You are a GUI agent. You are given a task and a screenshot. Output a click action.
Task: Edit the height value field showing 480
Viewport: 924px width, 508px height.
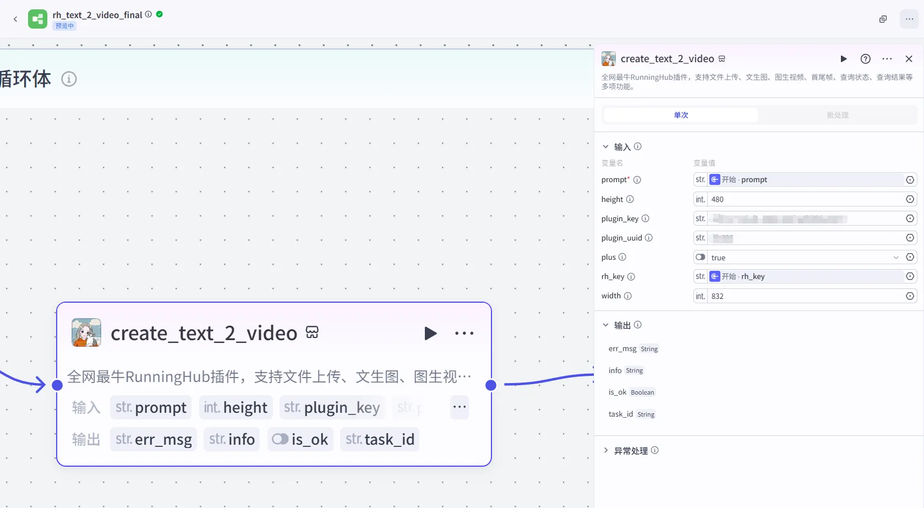[806, 199]
